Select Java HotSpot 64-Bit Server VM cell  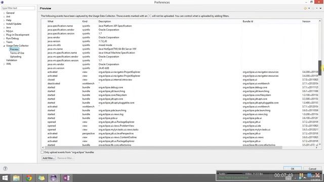click(x=117, y=49)
